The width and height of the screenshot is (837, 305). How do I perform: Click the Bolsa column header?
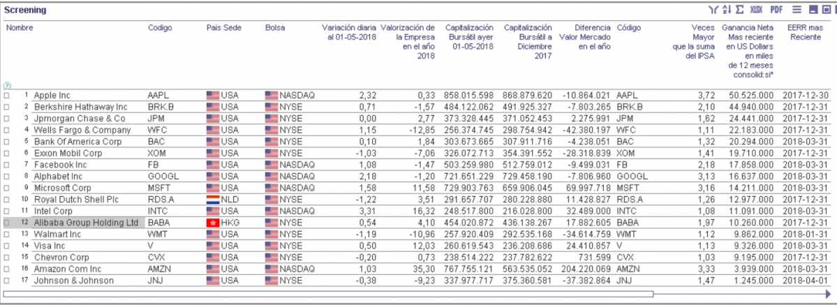pyautogui.click(x=275, y=28)
